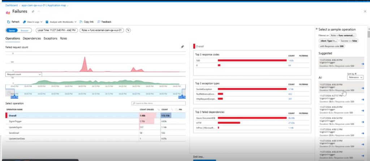Click arrow for 4:08:12 PM sample, Duration 20.9 s
Viewport: 370px width, 161px height.
363,133
